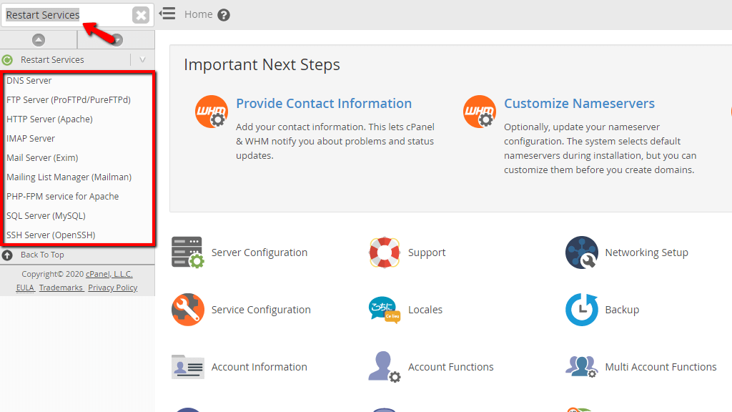The image size is (732, 412).
Task: Select SSH Server (OpenSSH)
Action: [x=51, y=235]
